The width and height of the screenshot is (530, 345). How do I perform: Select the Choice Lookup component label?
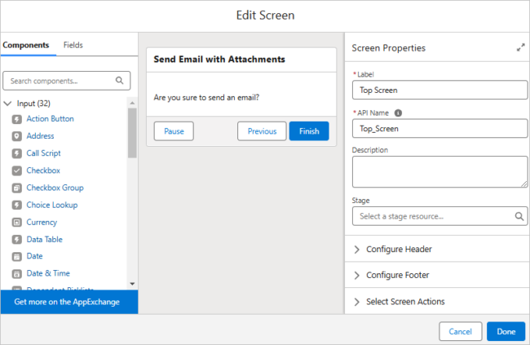52,205
